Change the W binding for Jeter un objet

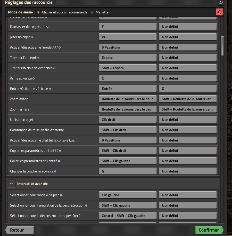click(128, 37)
